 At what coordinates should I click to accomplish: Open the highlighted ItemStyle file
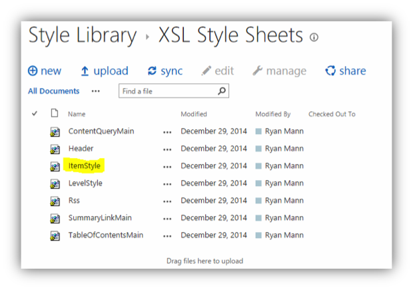click(x=85, y=166)
